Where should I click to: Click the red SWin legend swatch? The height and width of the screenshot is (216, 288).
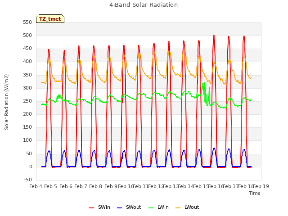(91, 208)
